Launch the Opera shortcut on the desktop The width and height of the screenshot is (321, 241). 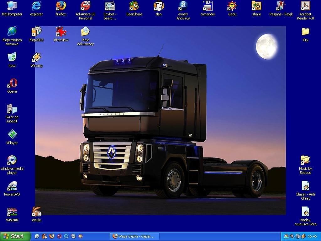coord(12,86)
